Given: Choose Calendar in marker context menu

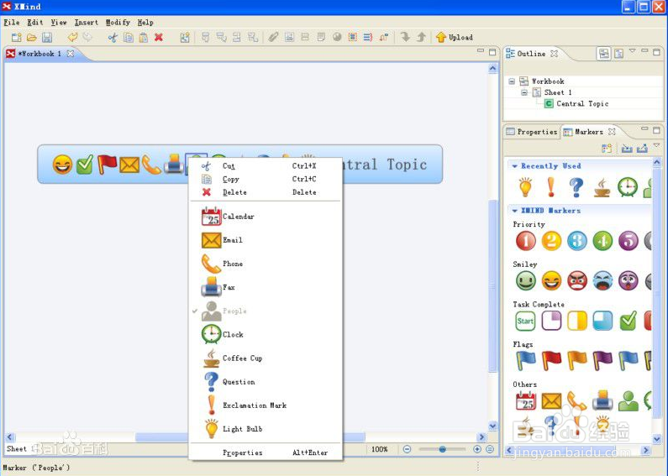Looking at the screenshot, I should [x=265, y=217].
